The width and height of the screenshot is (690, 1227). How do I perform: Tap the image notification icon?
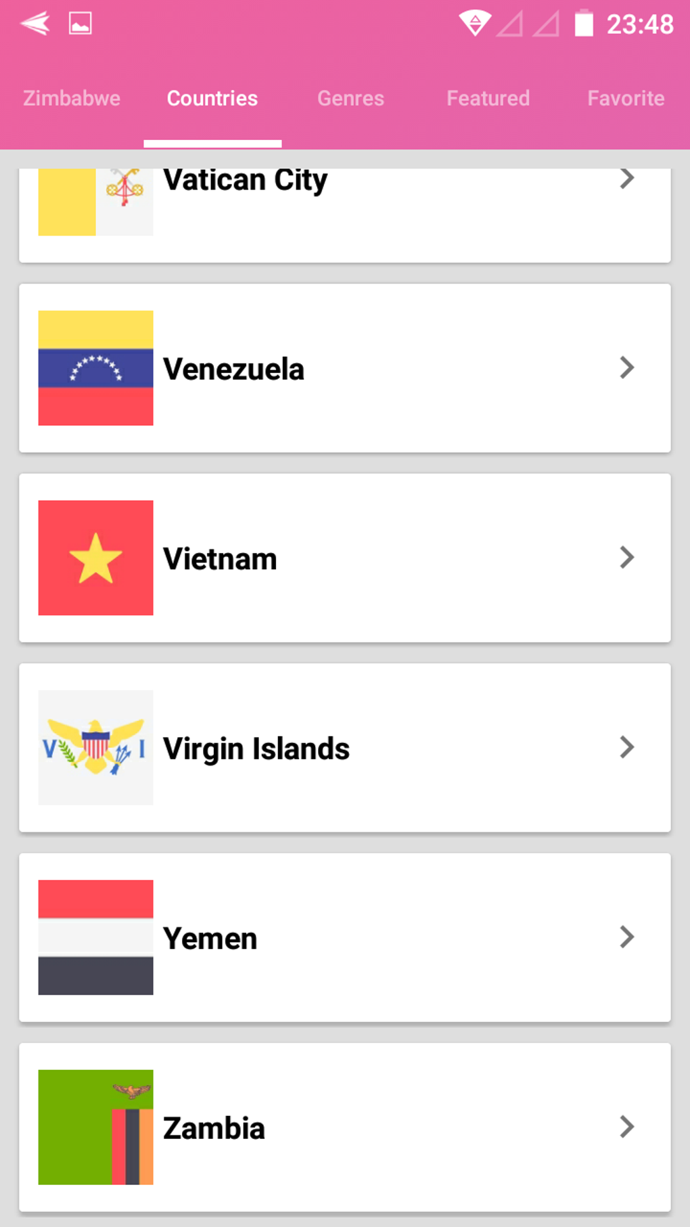click(x=80, y=24)
